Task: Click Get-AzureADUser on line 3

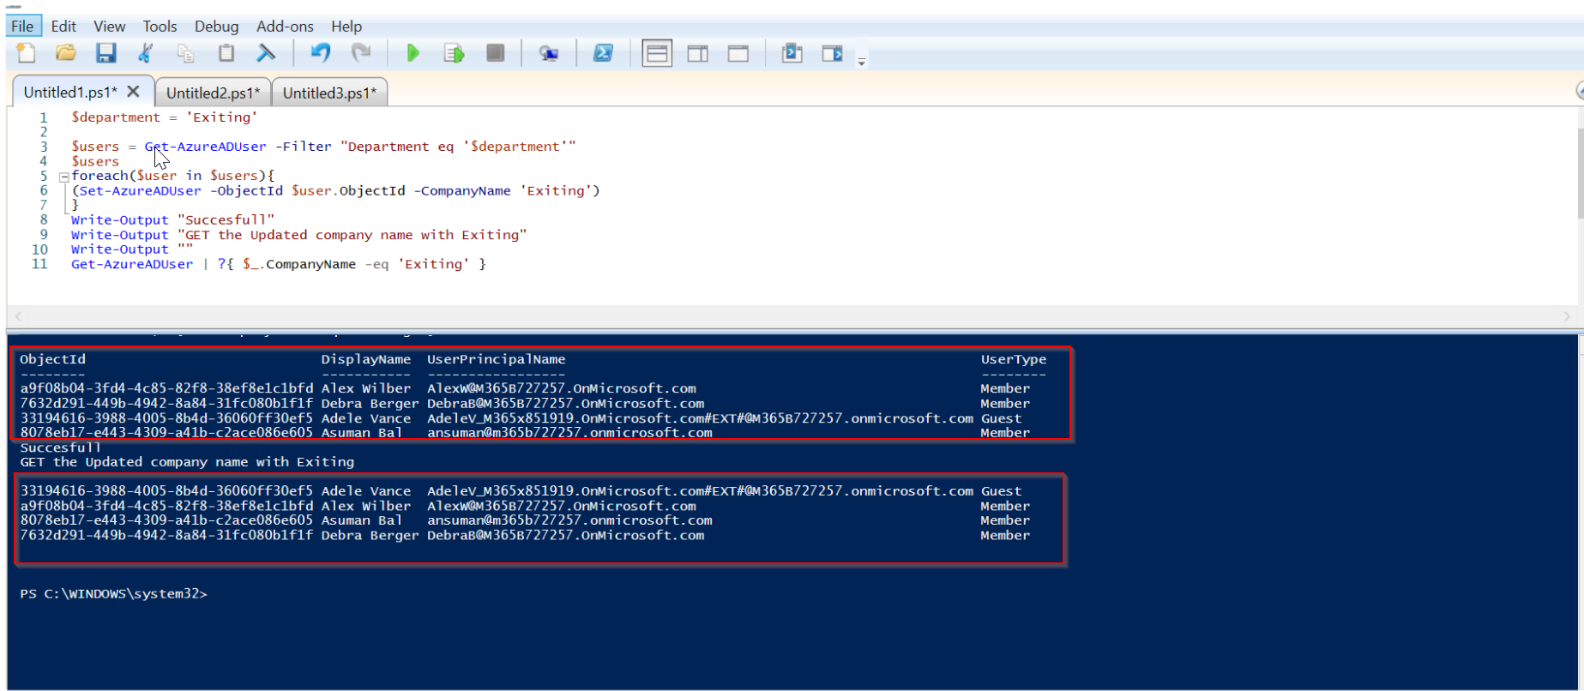Action: click(x=205, y=147)
